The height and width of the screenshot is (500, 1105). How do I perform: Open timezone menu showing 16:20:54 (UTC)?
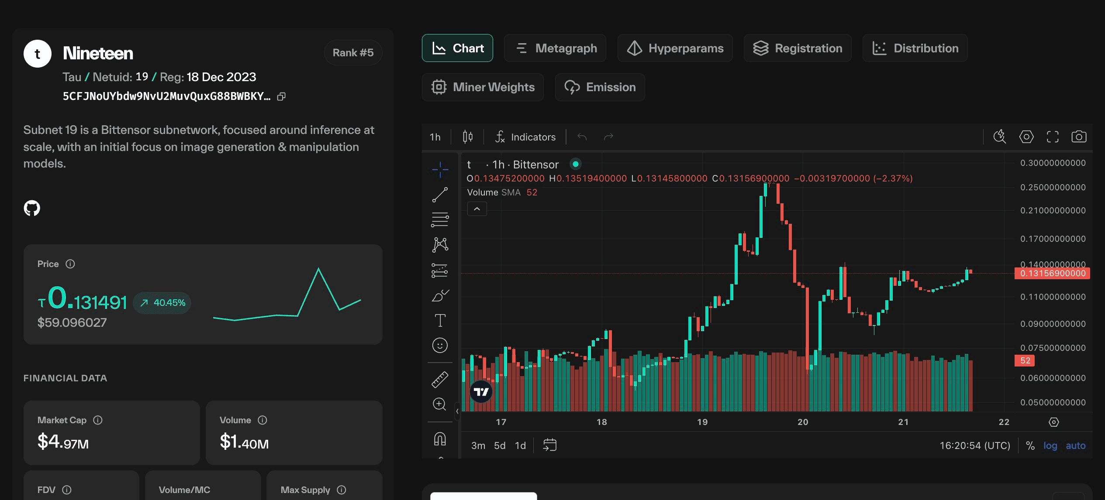(x=975, y=445)
